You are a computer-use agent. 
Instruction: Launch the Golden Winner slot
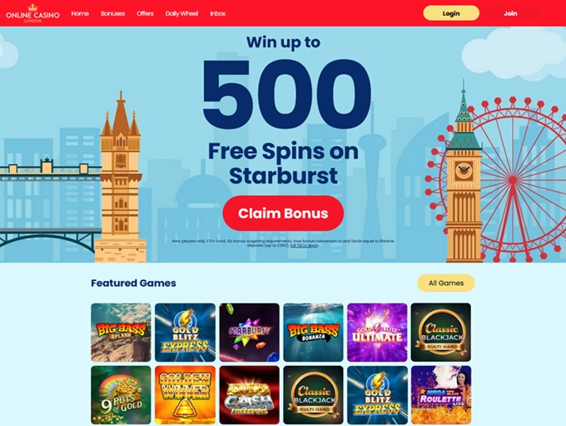(185, 395)
